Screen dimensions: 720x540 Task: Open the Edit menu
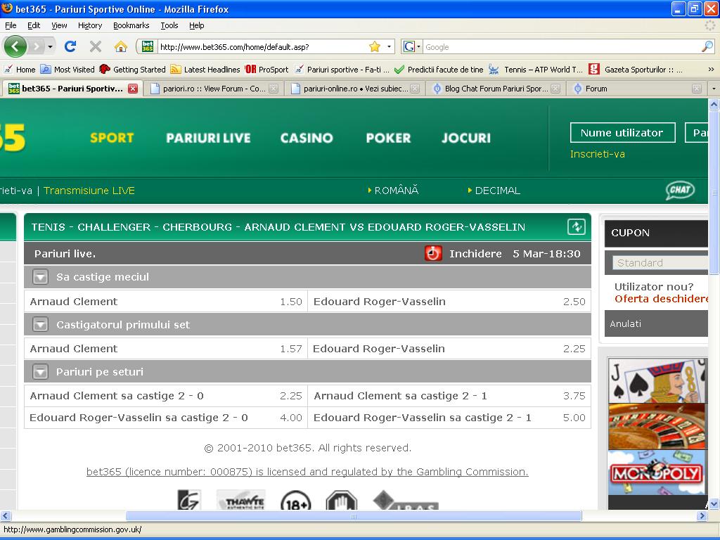(34, 25)
